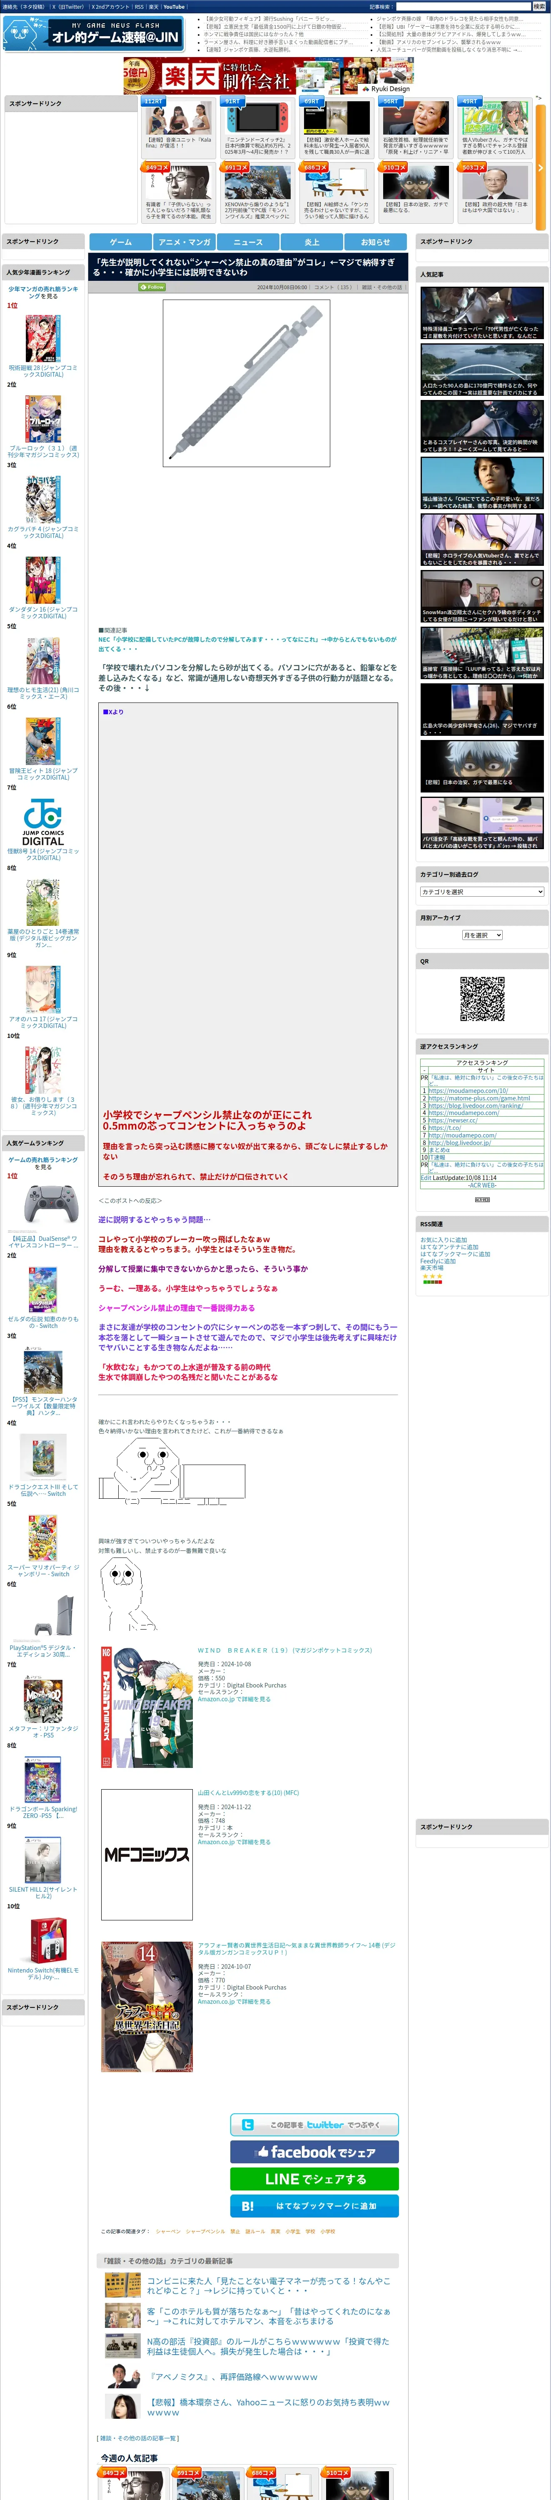Open the お知らせ navigation tab
This screenshot has height=2500, width=551.
(x=375, y=242)
